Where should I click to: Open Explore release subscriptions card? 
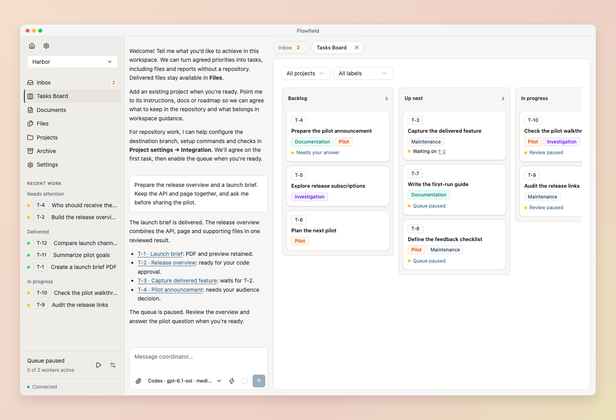click(338, 186)
